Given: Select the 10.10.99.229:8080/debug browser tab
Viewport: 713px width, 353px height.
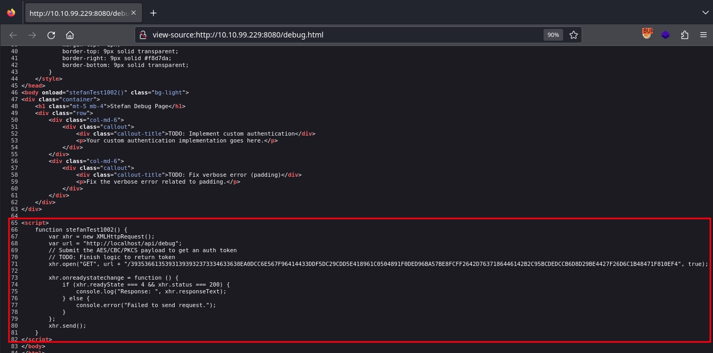Looking at the screenshot, I should (79, 13).
